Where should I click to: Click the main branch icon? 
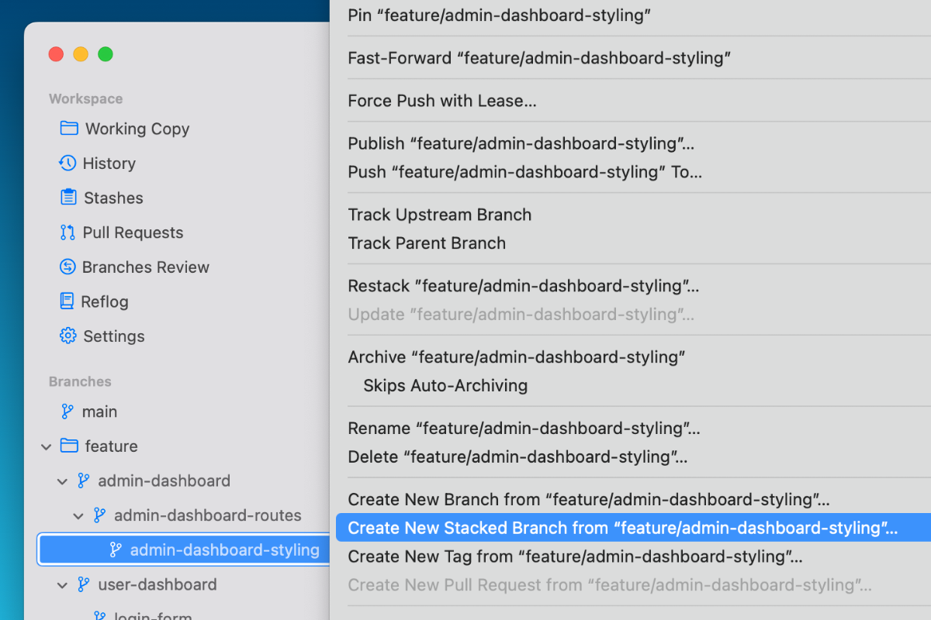pos(68,412)
